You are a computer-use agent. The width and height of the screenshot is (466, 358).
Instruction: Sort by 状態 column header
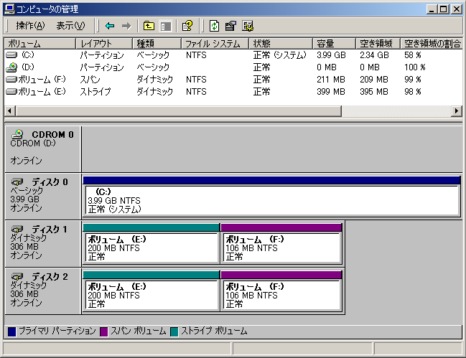click(x=281, y=43)
